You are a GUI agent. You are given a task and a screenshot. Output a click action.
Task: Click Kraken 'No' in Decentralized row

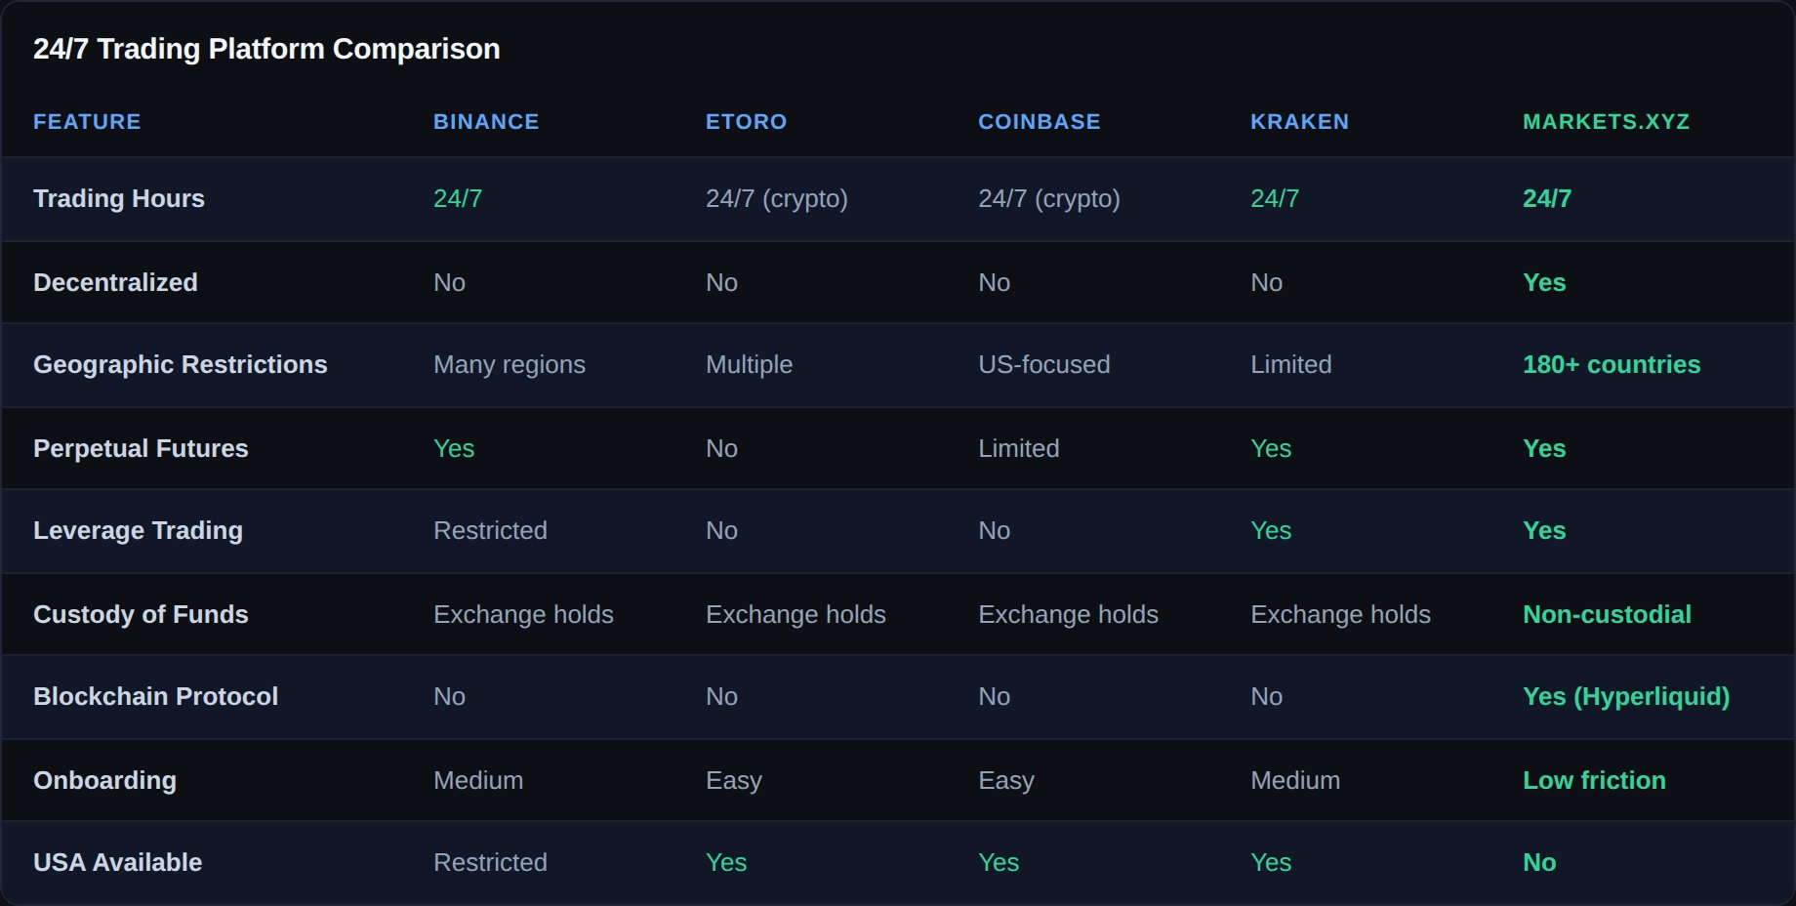(x=1266, y=282)
